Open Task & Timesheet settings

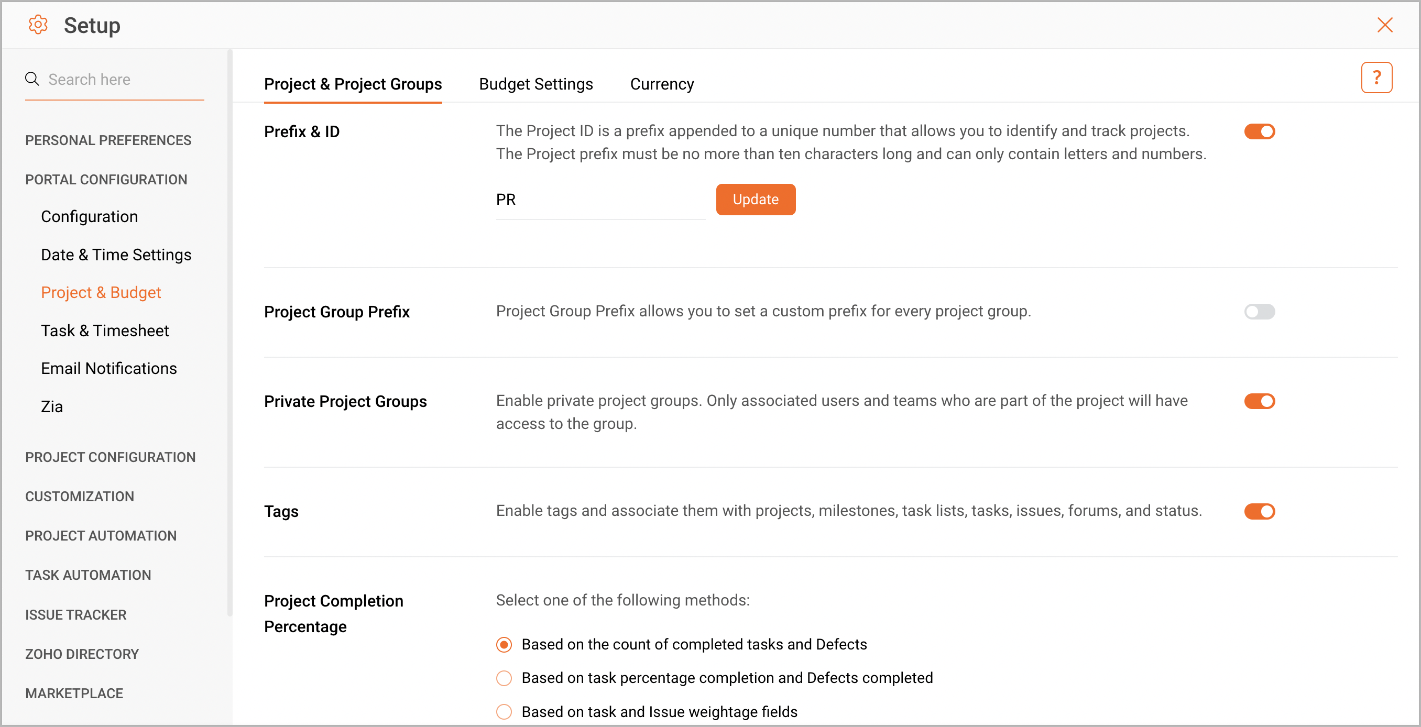point(105,331)
